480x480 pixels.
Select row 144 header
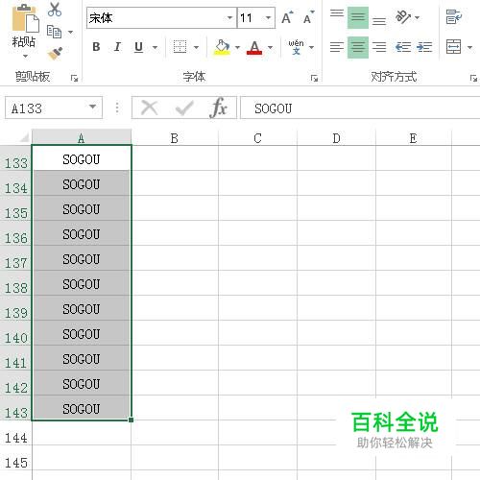tap(15, 433)
